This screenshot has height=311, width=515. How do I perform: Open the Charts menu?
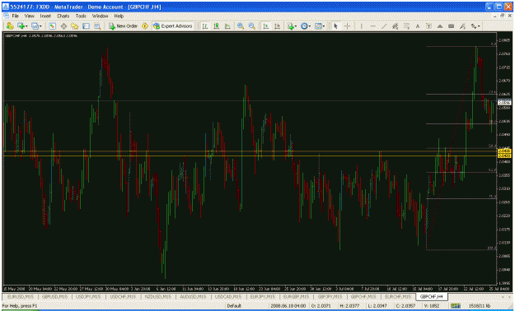[x=63, y=16]
